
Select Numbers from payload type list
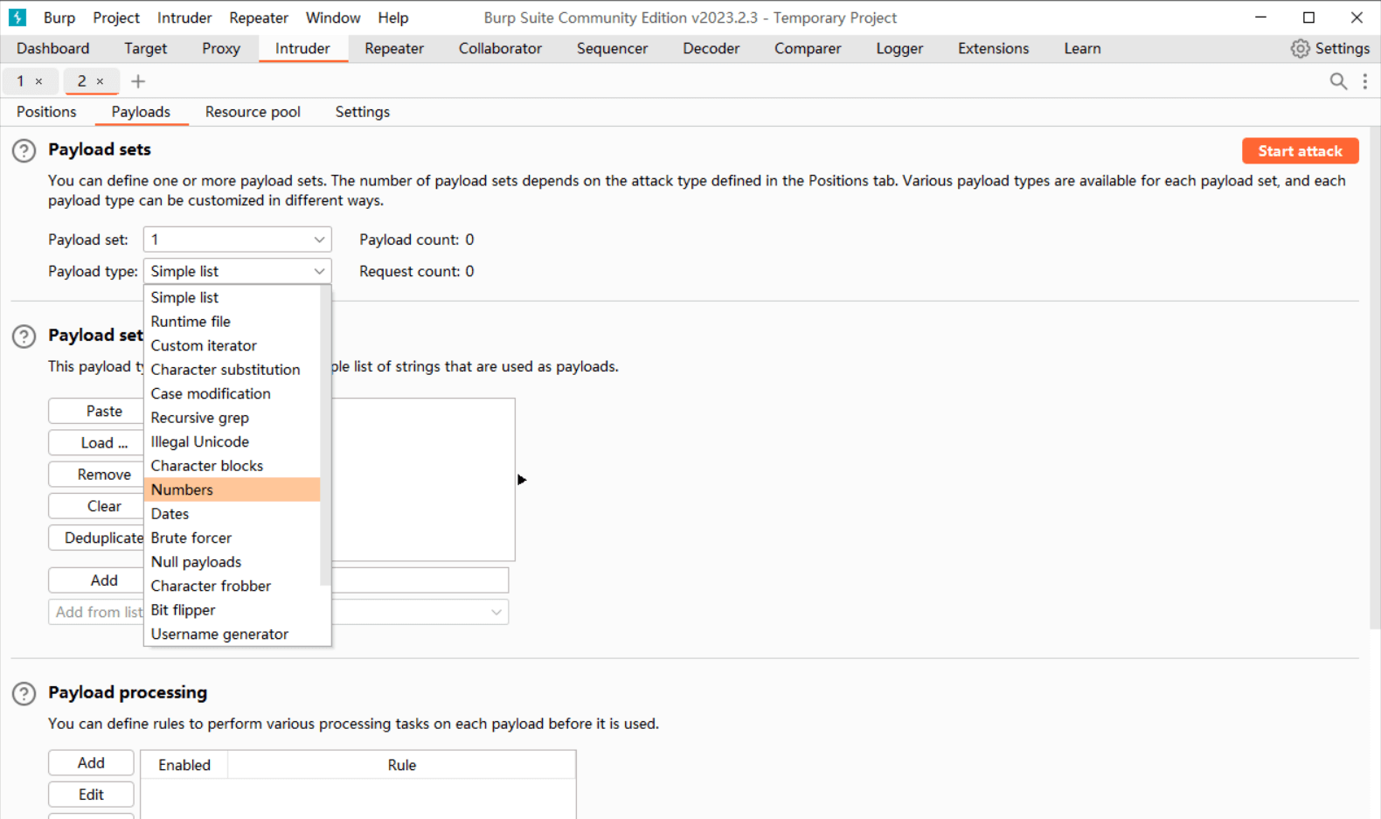coord(182,489)
